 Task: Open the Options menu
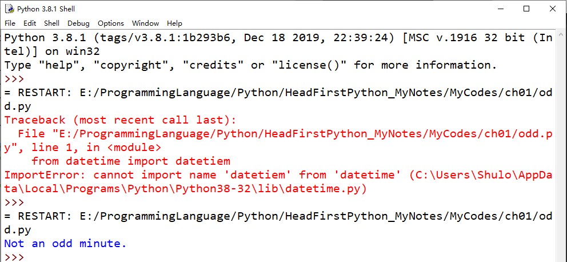pyautogui.click(x=111, y=23)
